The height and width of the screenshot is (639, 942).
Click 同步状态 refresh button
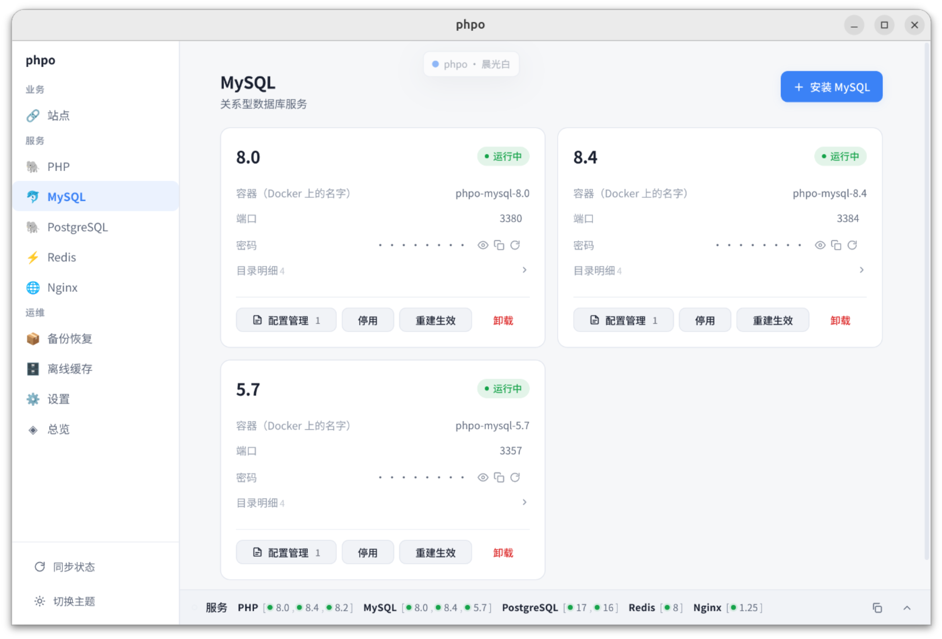[65, 567]
